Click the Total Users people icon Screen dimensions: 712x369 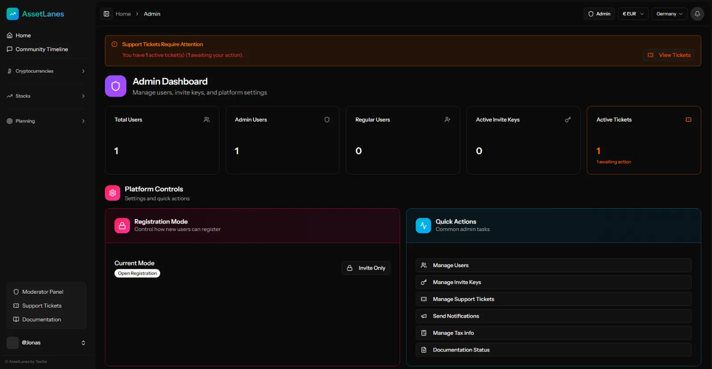tap(206, 120)
